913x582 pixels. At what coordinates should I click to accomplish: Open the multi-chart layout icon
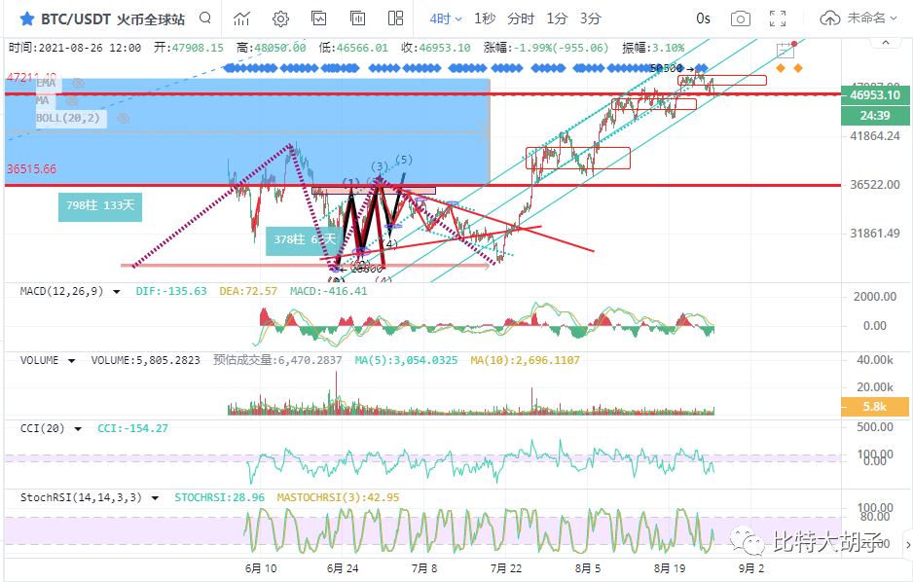click(395, 18)
